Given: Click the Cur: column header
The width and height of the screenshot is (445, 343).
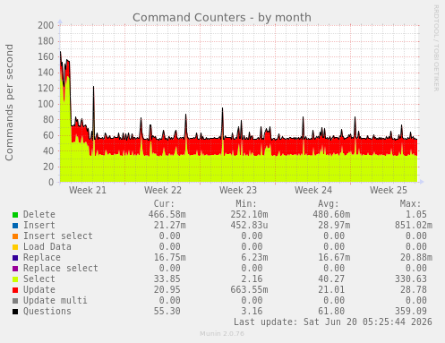Looking at the screenshot, I should [x=164, y=203].
